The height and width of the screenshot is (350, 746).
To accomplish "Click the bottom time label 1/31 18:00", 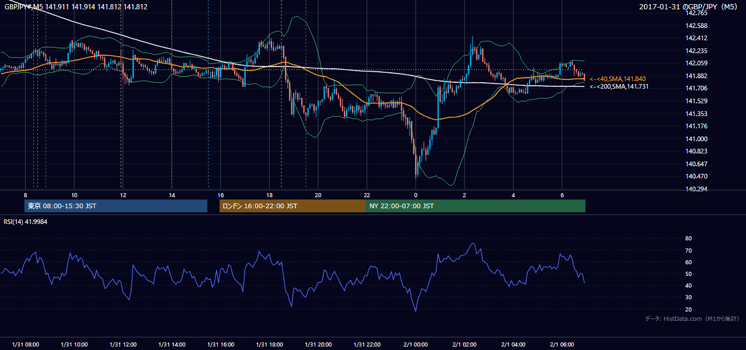I will 269,345.
